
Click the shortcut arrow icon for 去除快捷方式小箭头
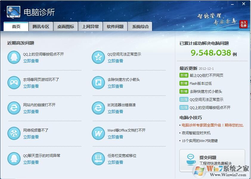click(98, 83)
